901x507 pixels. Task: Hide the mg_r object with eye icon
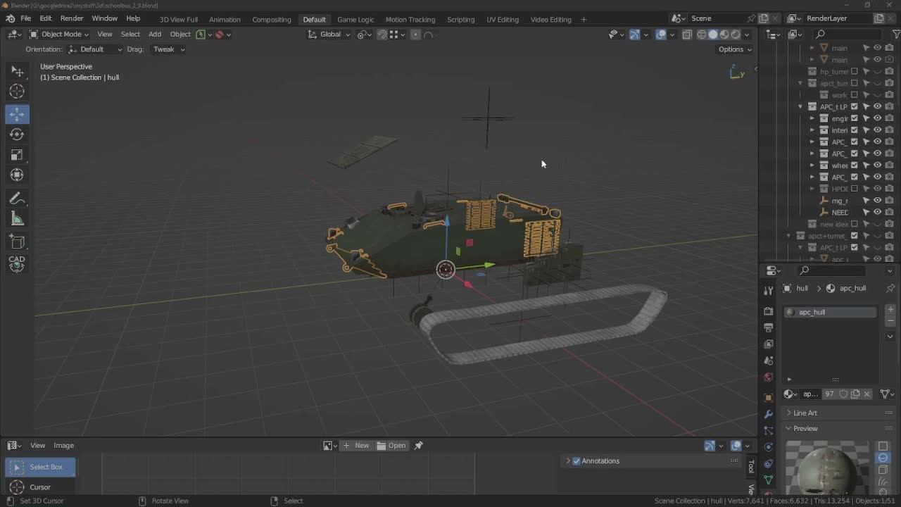tap(878, 201)
